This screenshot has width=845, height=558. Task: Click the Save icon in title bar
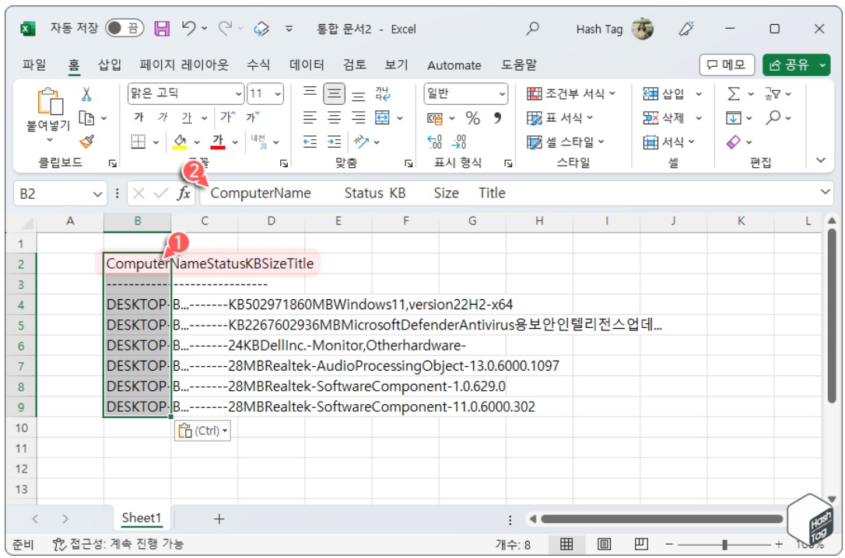pos(162,29)
